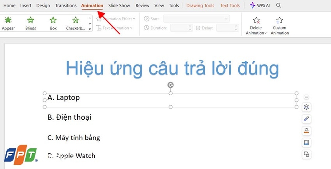
Task: Open the Text Tools tab
Action: click(x=230, y=5)
